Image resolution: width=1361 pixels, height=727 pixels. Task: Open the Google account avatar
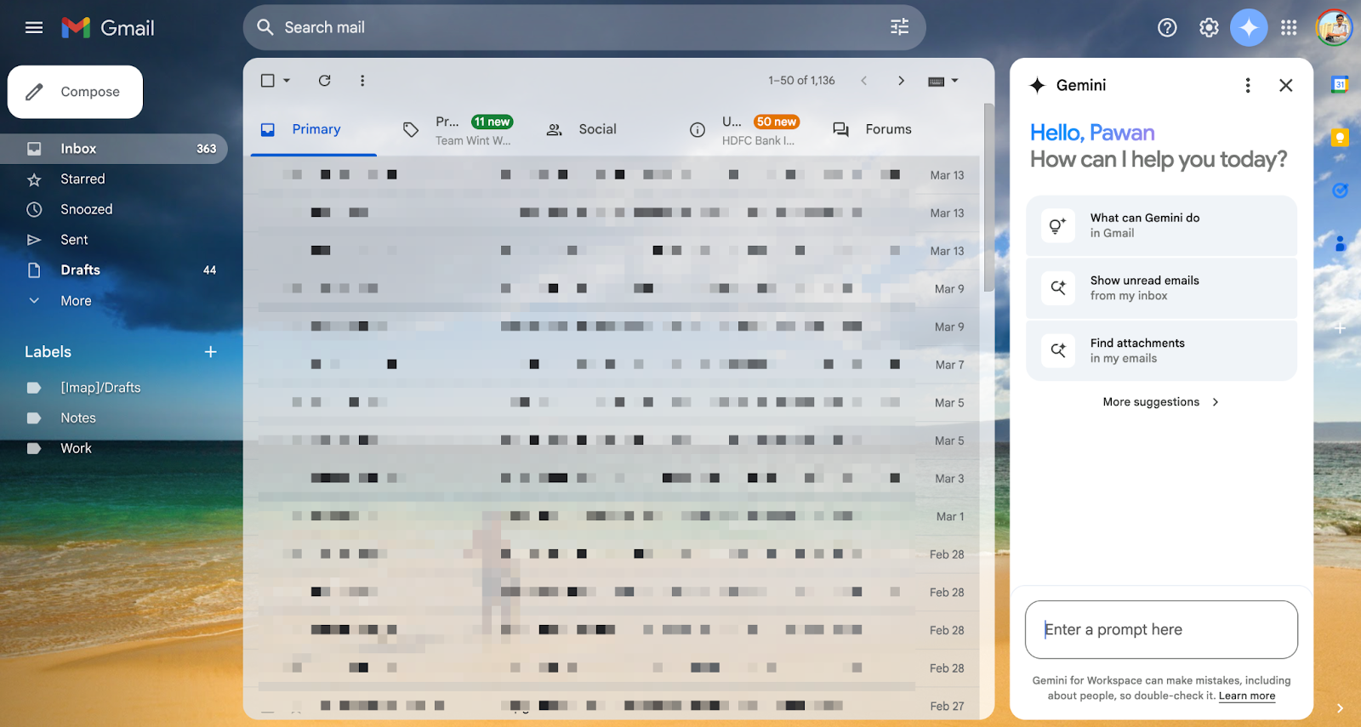(x=1334, y=28)
